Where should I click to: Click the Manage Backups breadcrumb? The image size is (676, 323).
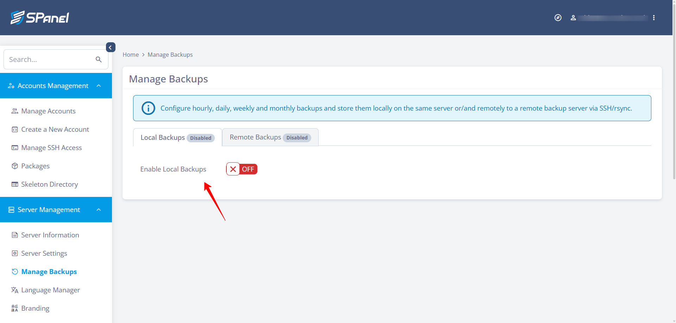170,55
